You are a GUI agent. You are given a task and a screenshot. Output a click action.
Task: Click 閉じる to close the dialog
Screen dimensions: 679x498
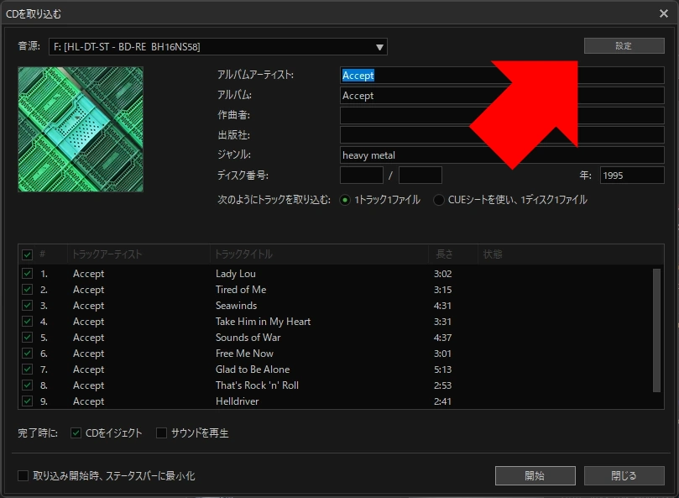point(623,475)
